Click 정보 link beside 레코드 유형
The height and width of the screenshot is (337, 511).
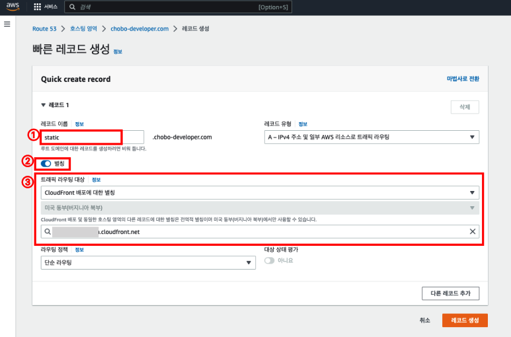click(303, 124)
